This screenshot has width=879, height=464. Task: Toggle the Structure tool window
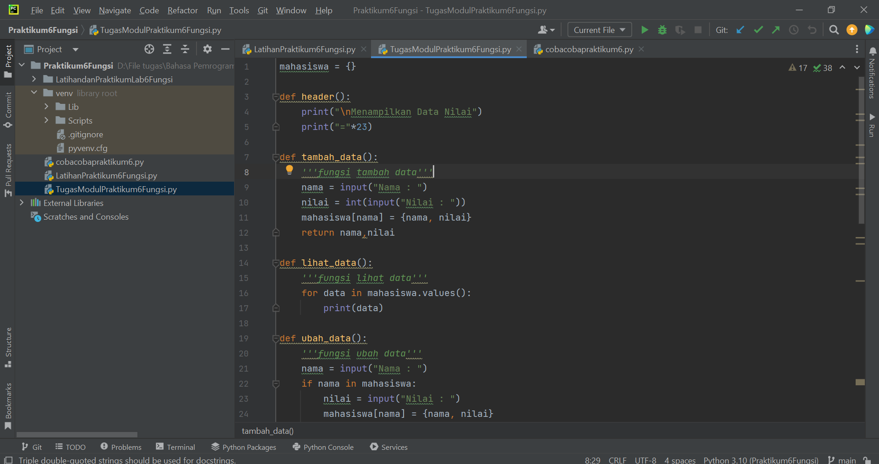click(x=8, y=347)
